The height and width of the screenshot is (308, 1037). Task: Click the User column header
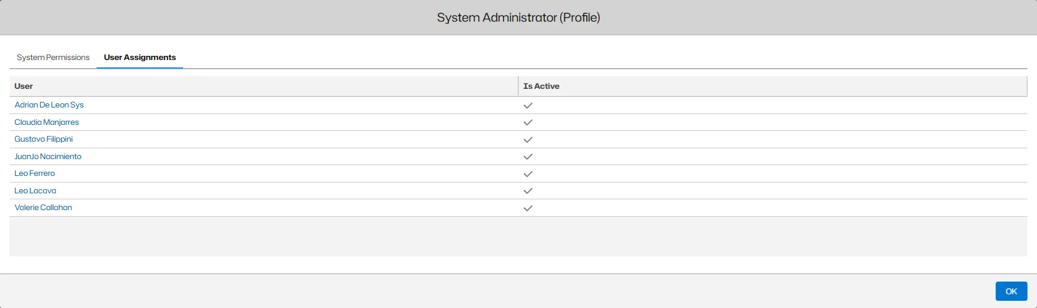24,86
